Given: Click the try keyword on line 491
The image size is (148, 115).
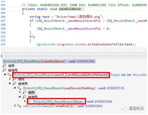Looking at the screenshot, I should [x=32, y=36].
